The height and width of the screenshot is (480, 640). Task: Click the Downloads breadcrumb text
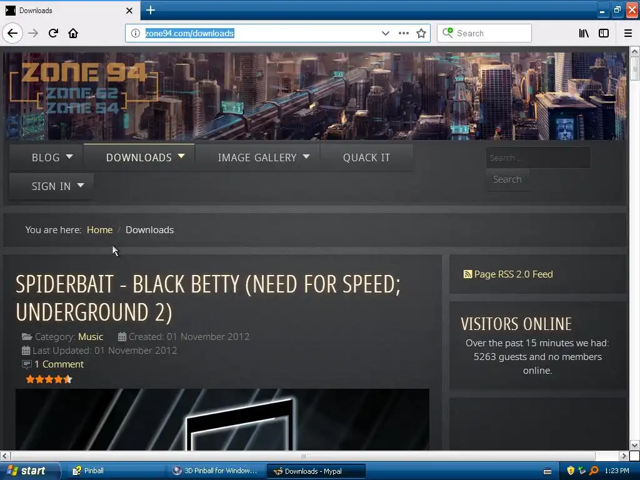point(150,230)
